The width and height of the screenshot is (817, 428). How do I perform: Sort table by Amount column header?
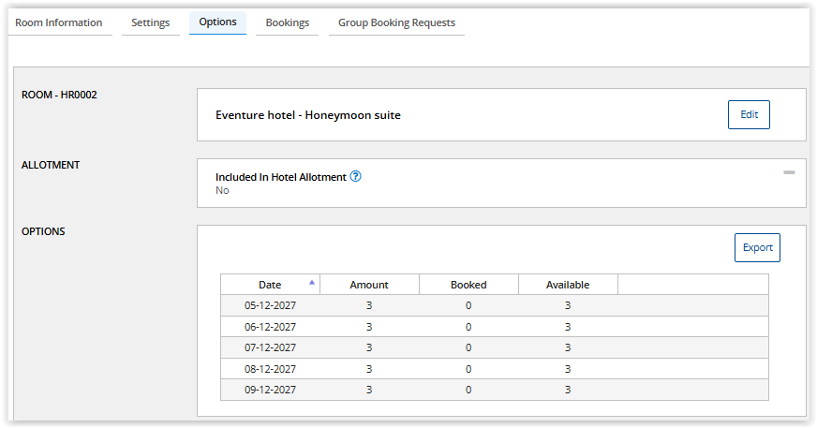(x=369, y=285)
